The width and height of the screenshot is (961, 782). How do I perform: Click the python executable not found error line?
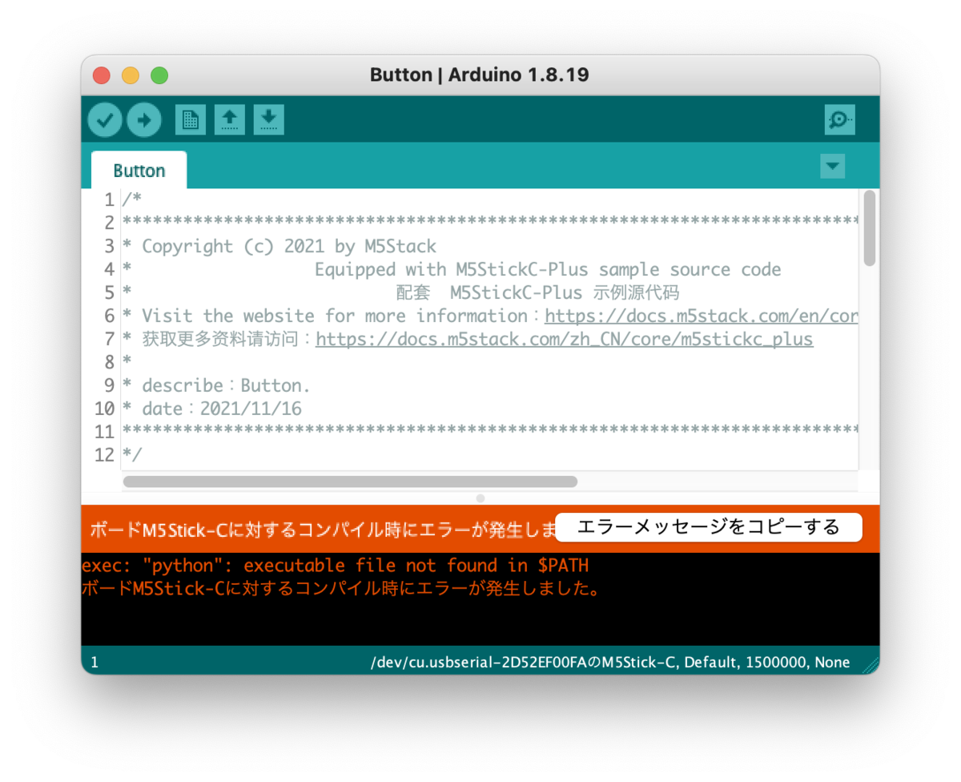pos(335,566)
